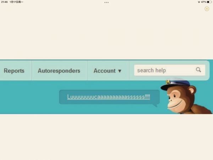213x160 pixels.
Task: Click the speech bubble's pointed tail
Action: pyautogui.click(x=155, y=106)
